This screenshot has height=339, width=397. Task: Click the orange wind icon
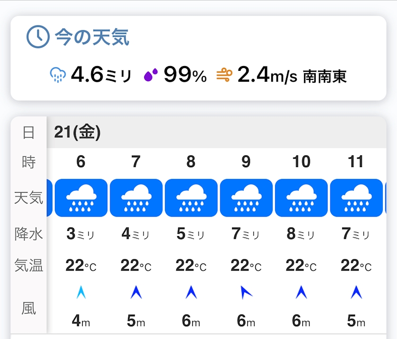click(224, 75)
